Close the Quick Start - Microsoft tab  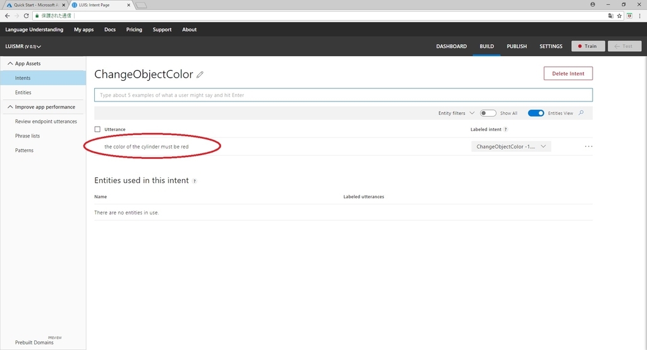(x=64, y=5)
